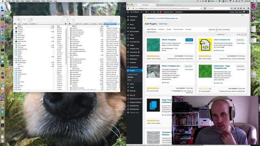Image resolution: width=260 pixels, height=146 pixels.
Task: Open the Dashboard menu icon in WordPress sidebar
Action: click(128, 17)
